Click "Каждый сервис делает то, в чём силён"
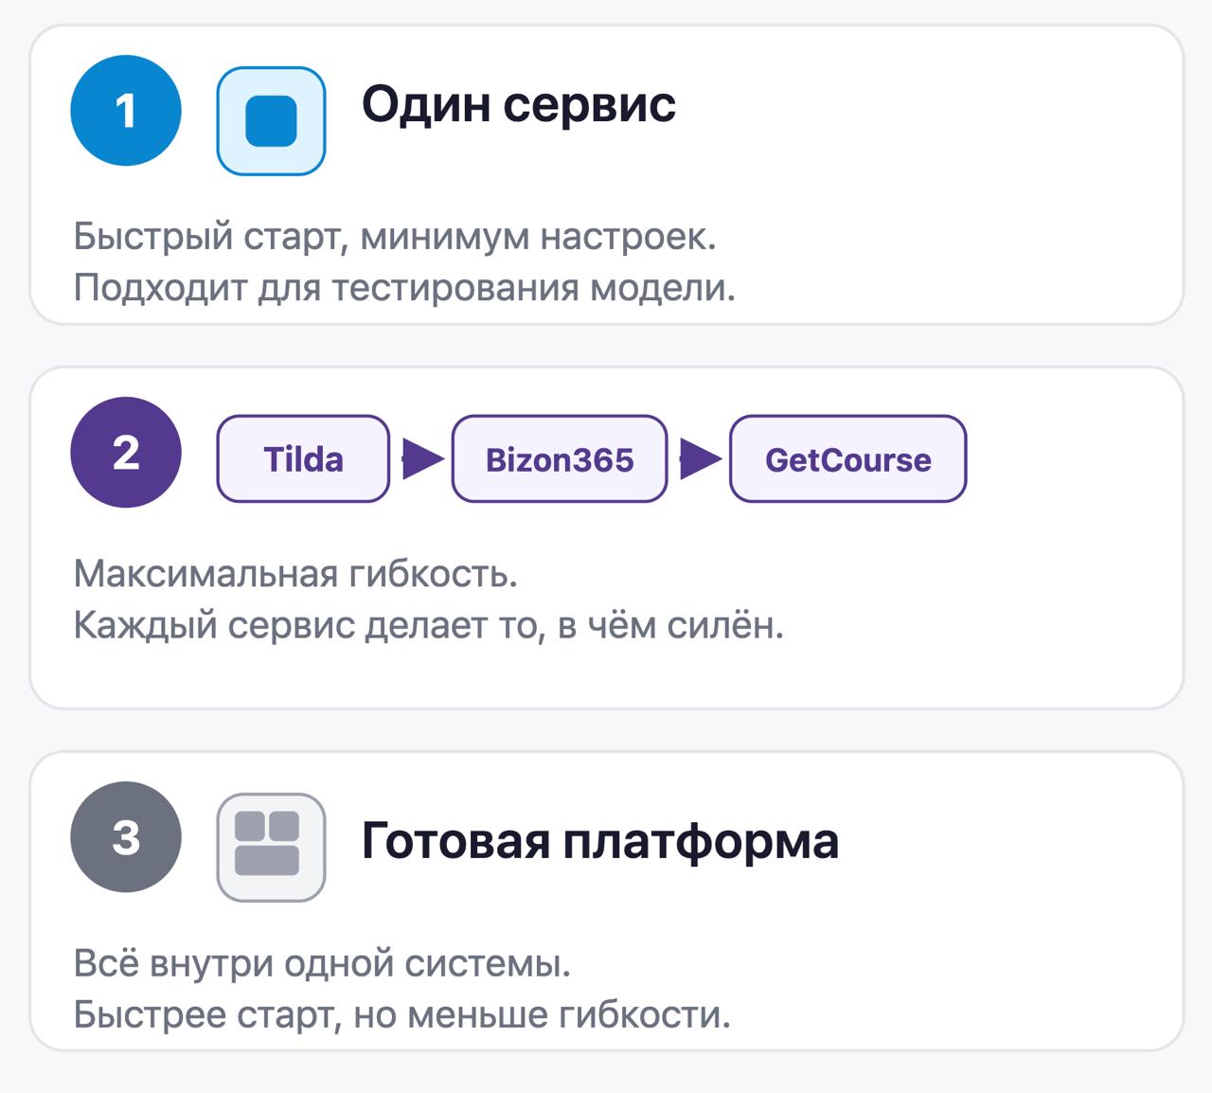The width and height of the screenshot is (1212, 1093). click(428, 625)
